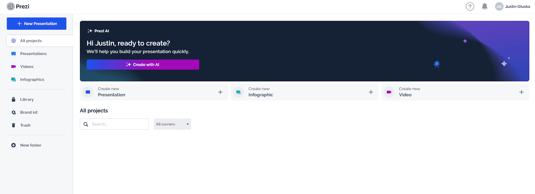Click the Presentations sidebar icon

tap(13, 54)
